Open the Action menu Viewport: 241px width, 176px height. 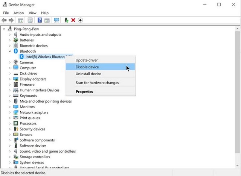click(18, 13)
